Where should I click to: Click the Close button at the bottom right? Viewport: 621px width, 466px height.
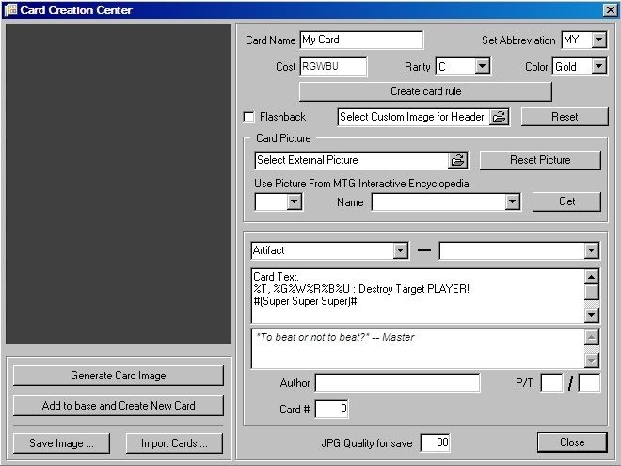(572, 442)
